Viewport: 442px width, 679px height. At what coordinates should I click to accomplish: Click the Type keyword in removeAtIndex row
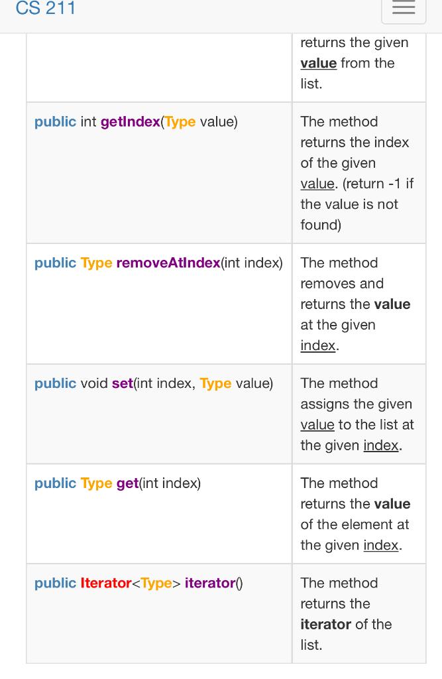(x=96, y=263)
